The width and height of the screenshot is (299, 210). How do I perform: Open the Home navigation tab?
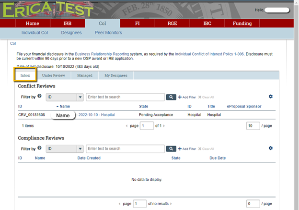pos(33,24)
